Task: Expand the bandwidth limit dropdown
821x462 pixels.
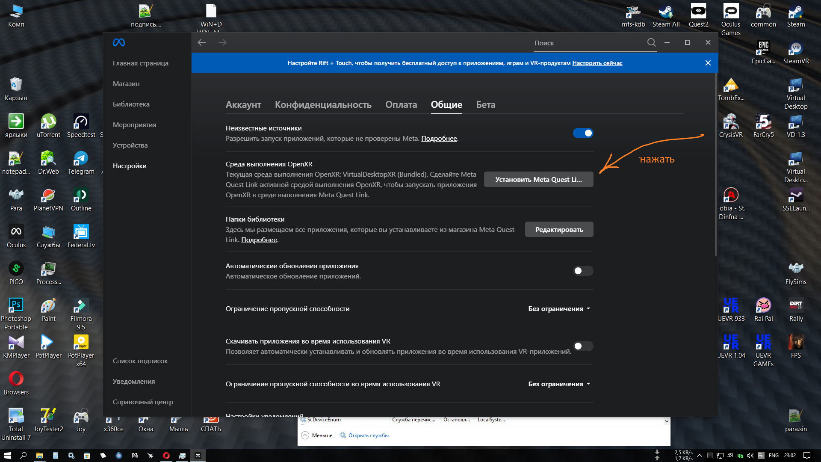Action: click(559, 308)
